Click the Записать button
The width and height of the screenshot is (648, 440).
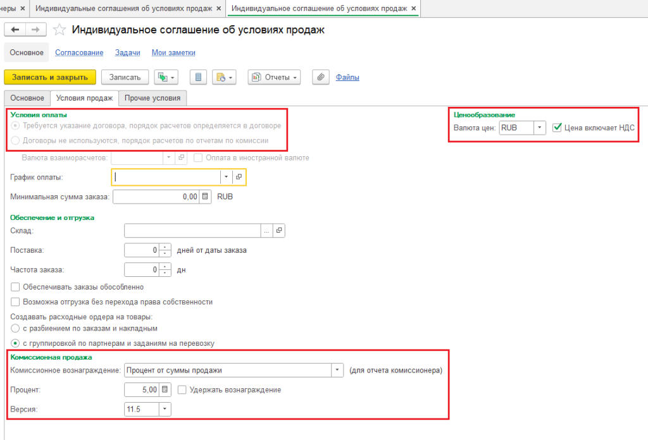point(125,77)
